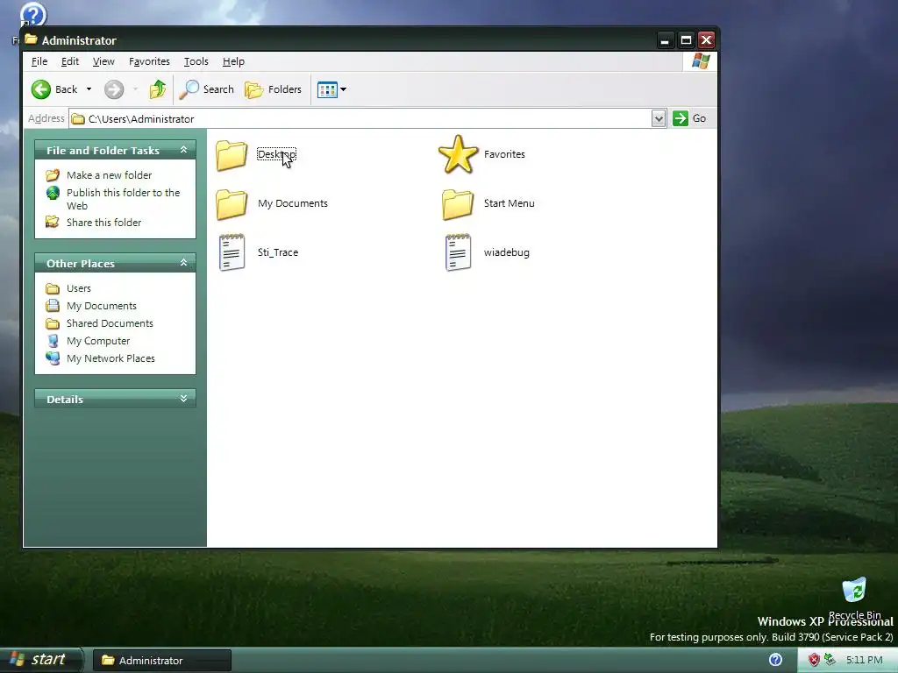Select the Favorites star folder icon
Viewport: 898px width, 673px height.
click(x=458, y=154)
